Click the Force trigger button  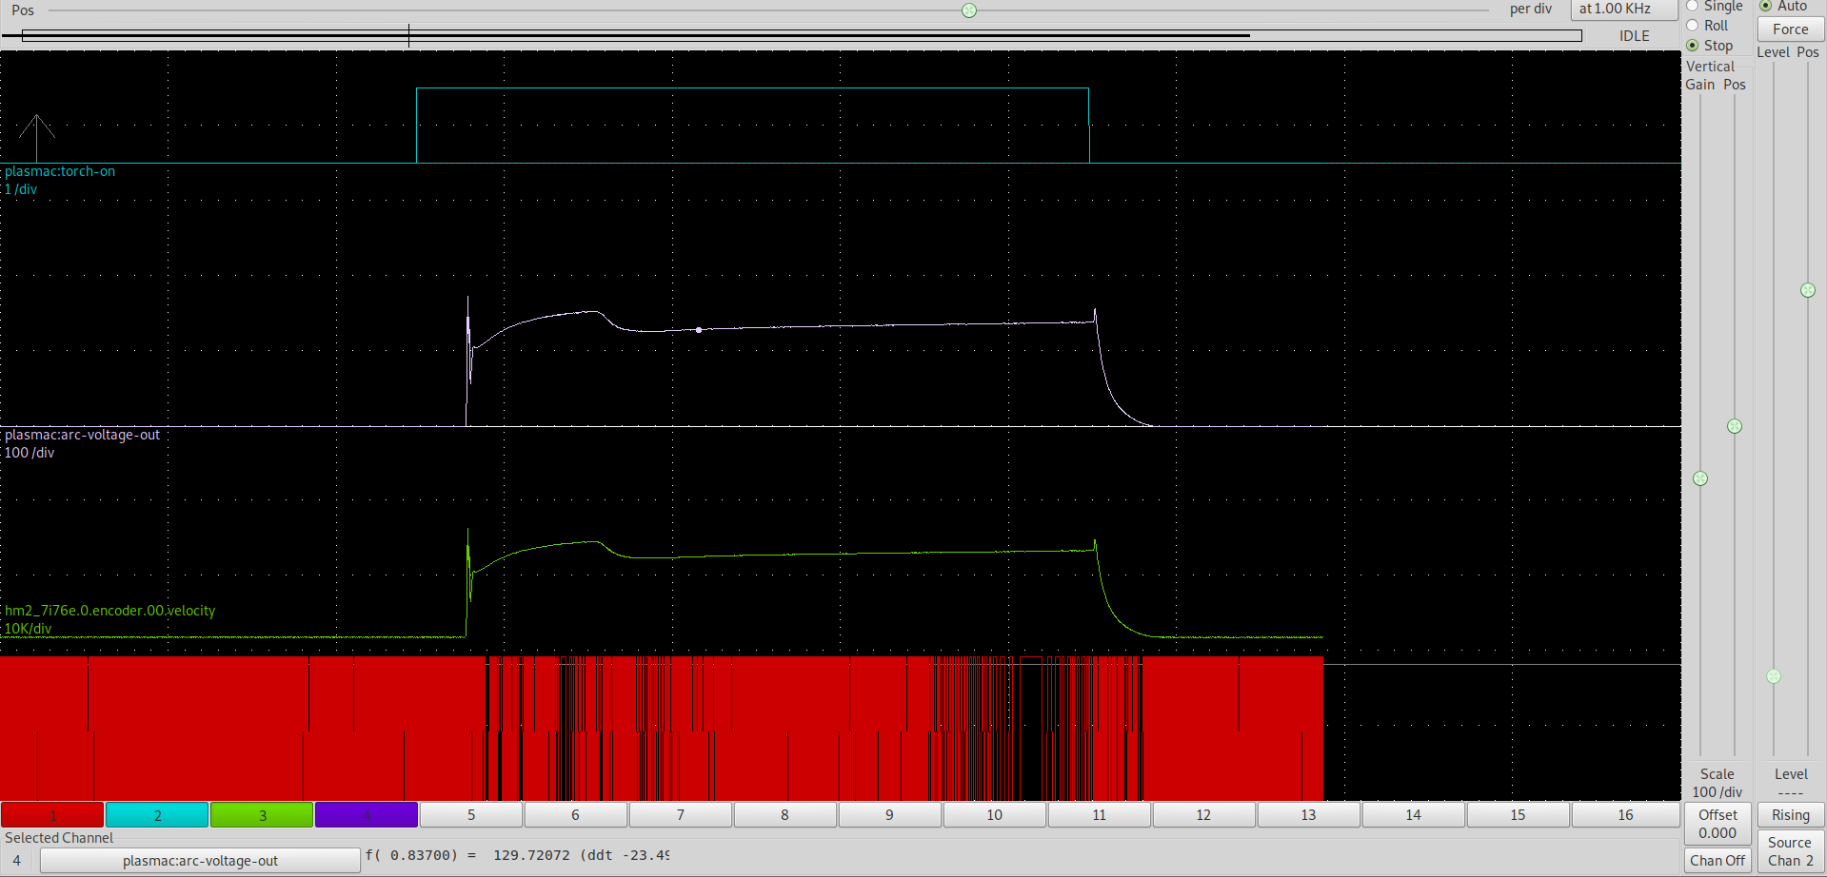1791,29
